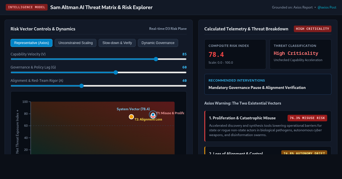Select the Representative (Axios) scenario preset

click(x=31, y=43)
